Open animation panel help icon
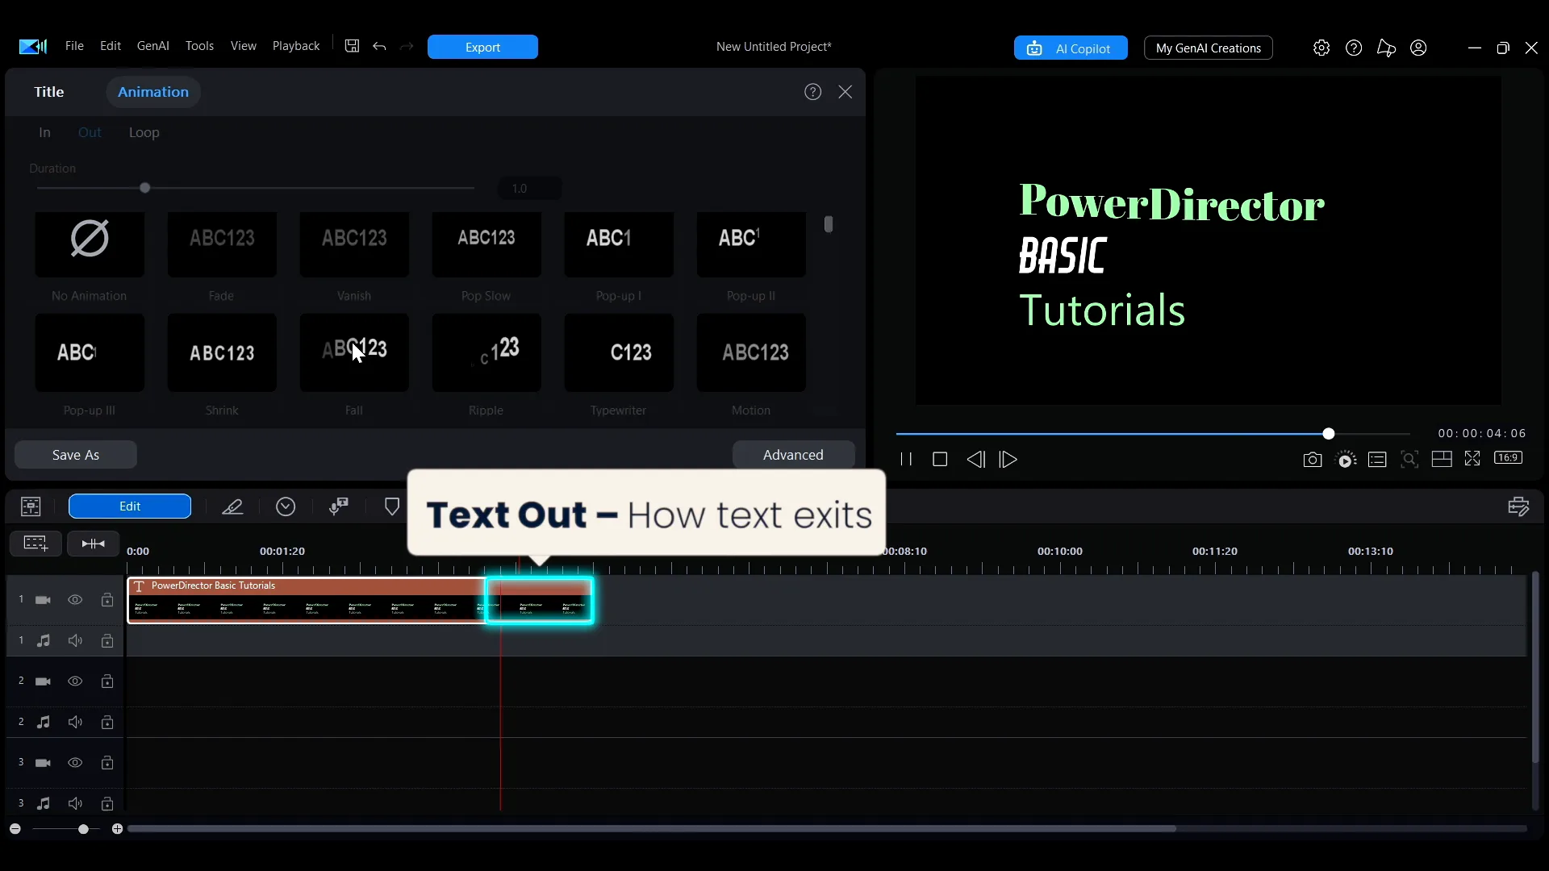Viewport: 1549px width, 871px height. point(812,92)
